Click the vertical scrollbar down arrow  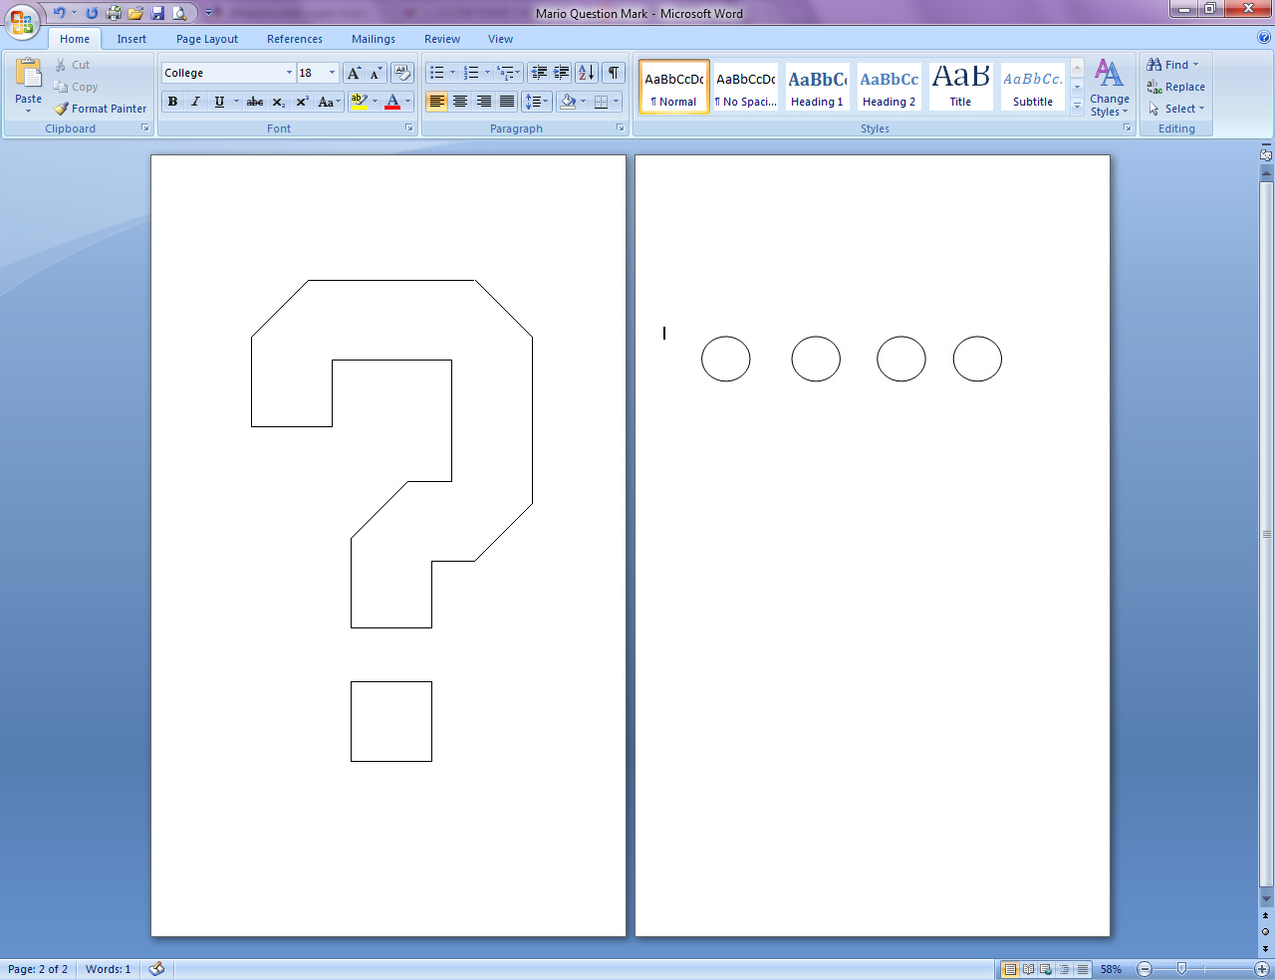click(1266, 899)
